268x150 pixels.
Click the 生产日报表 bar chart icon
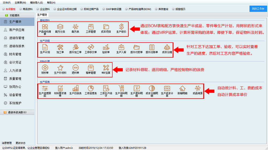click(75, 88)
